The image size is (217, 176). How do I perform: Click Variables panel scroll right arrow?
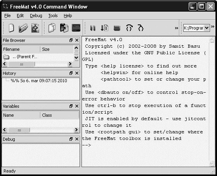click(x=76, y=130)
